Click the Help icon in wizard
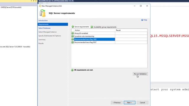This screenshot has height=106, width=189. click(142, 20)
